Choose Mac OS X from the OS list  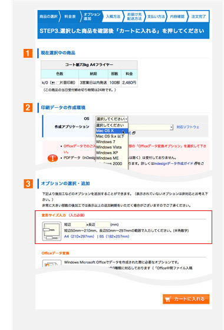pyautogui.click(x=112, y=131)
